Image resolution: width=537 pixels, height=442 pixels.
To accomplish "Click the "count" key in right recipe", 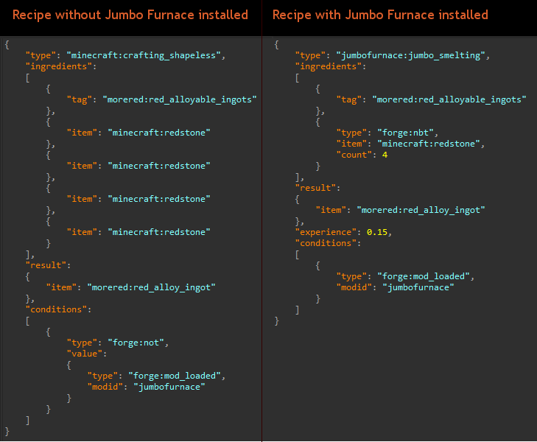I will click(x=354, y=155).
